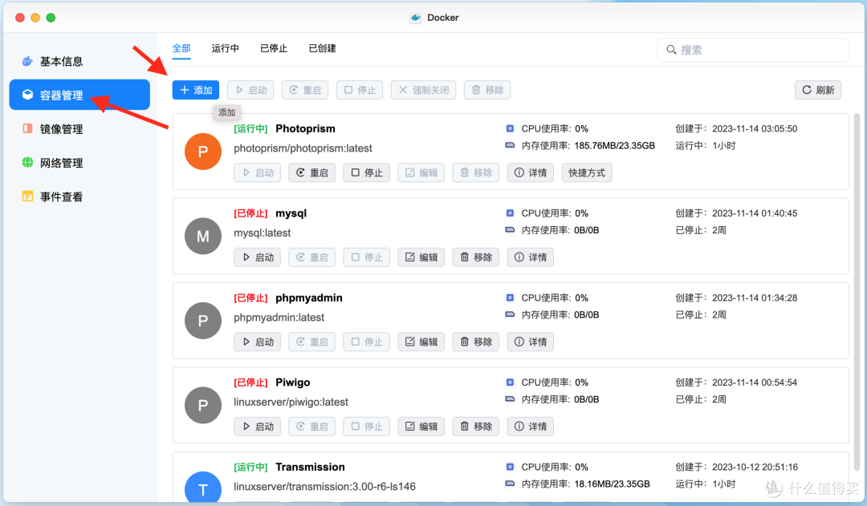Stop the Photoprism container
Screen dimensions: 867x506
pos(367,173)
